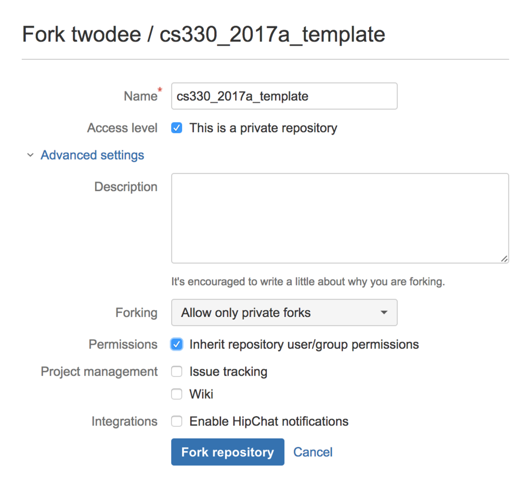This screenshot has height=490, width=520.
Task: Uncheck This is a private repository
Action: coord(177,128)
